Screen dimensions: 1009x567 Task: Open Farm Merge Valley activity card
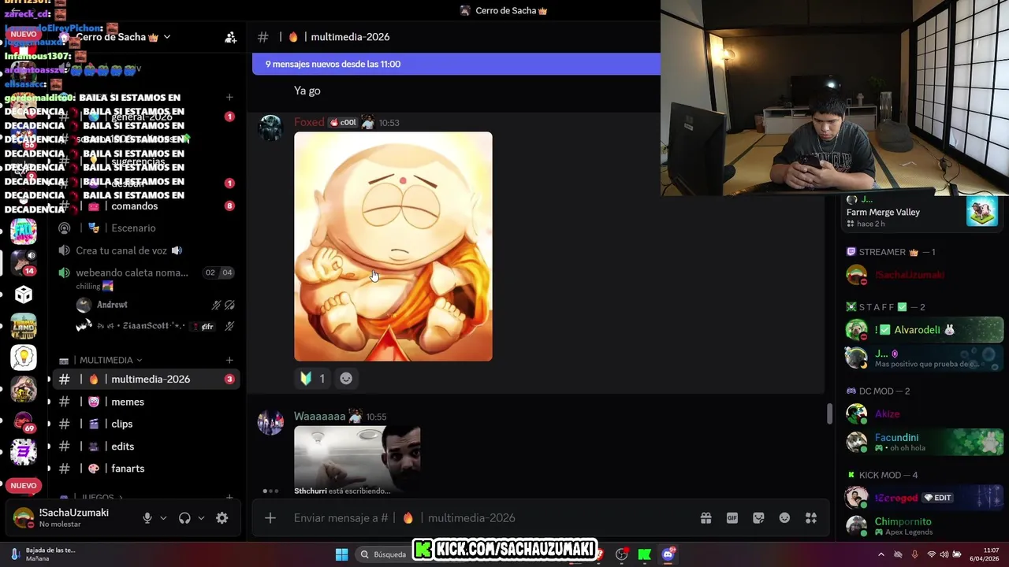pos(922,211)
